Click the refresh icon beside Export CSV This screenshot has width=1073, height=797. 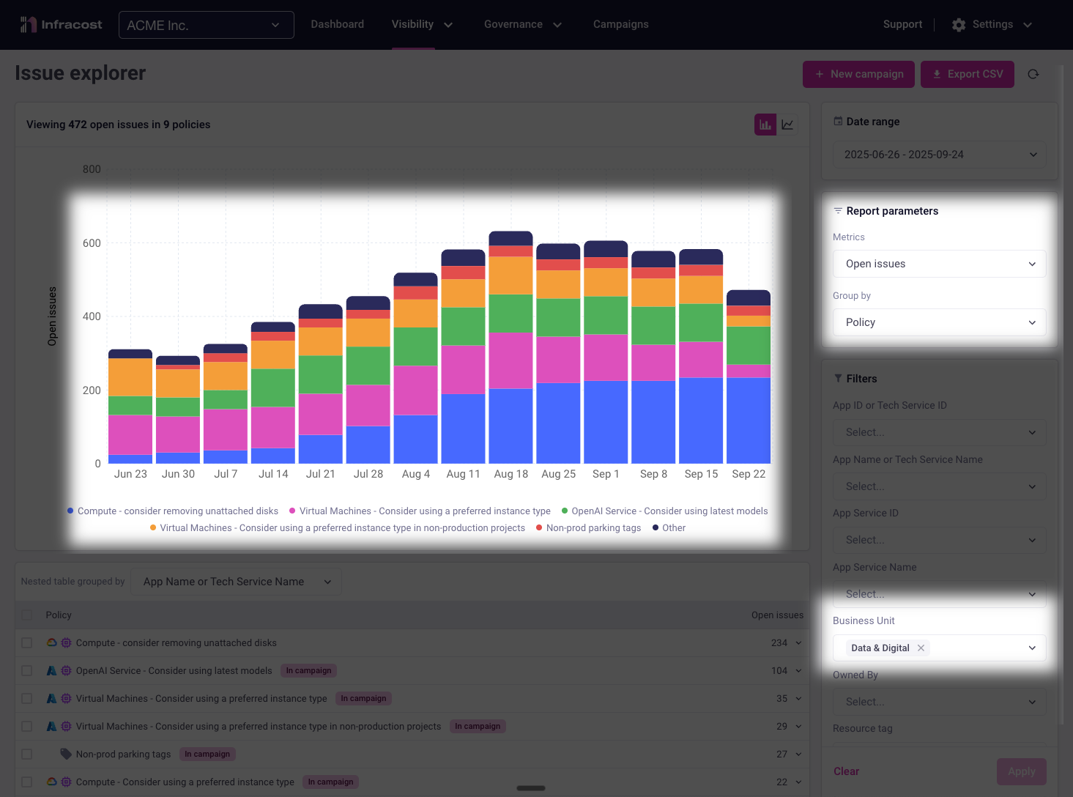pyautogui.click(x=1033, y=74)
